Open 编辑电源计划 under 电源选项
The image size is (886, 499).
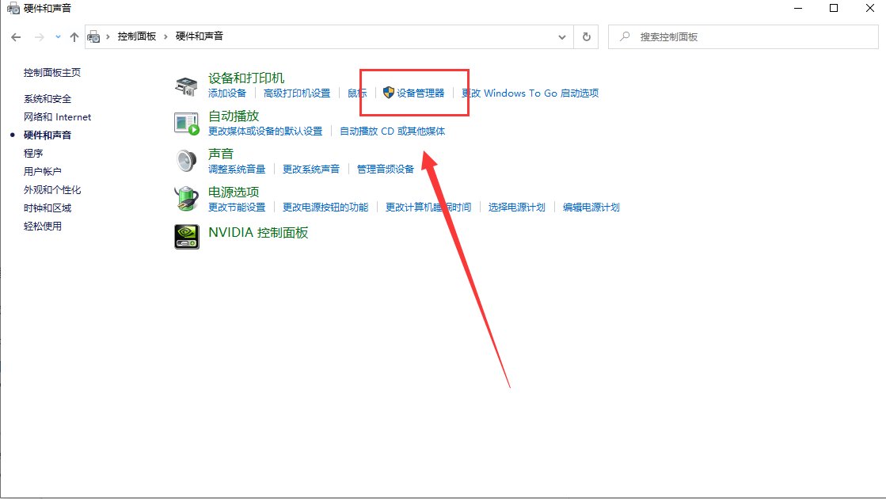coord(592,208)
